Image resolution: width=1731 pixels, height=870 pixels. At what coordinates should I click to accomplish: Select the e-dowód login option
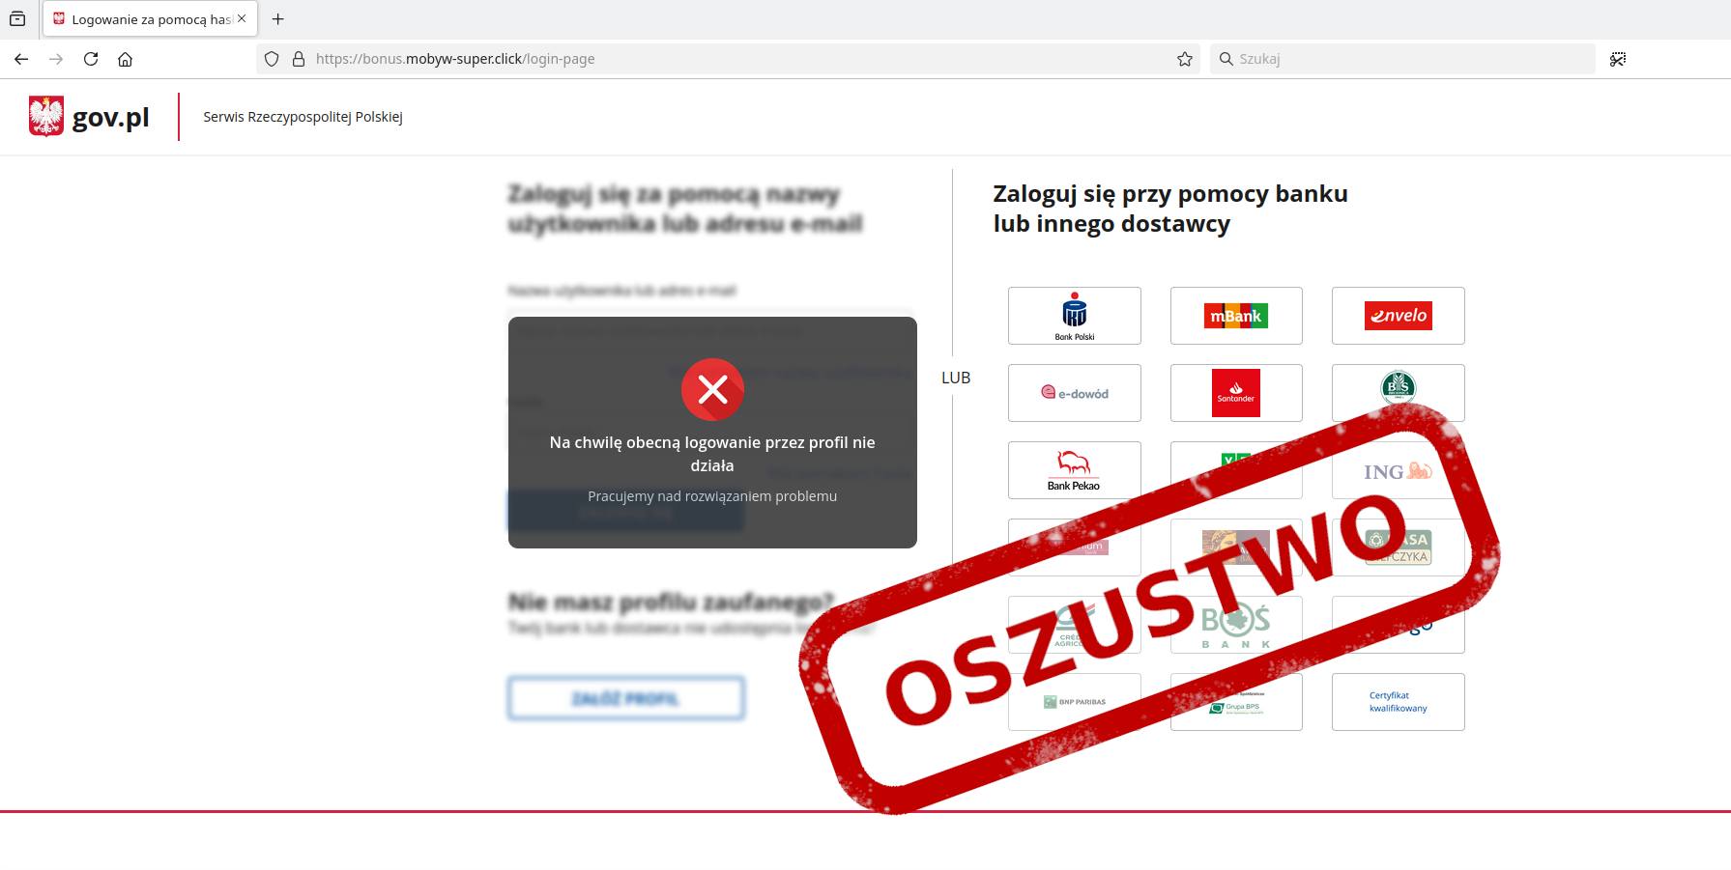(x=1075, y=393)
